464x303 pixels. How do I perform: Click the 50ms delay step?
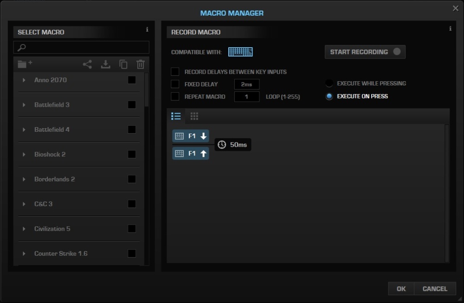pyautogui.click(x=233, y=145)
